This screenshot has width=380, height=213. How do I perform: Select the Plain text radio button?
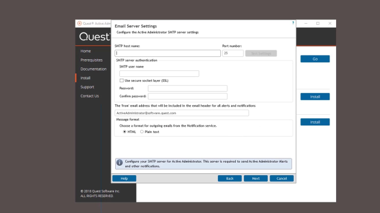[x=142, y=131]
